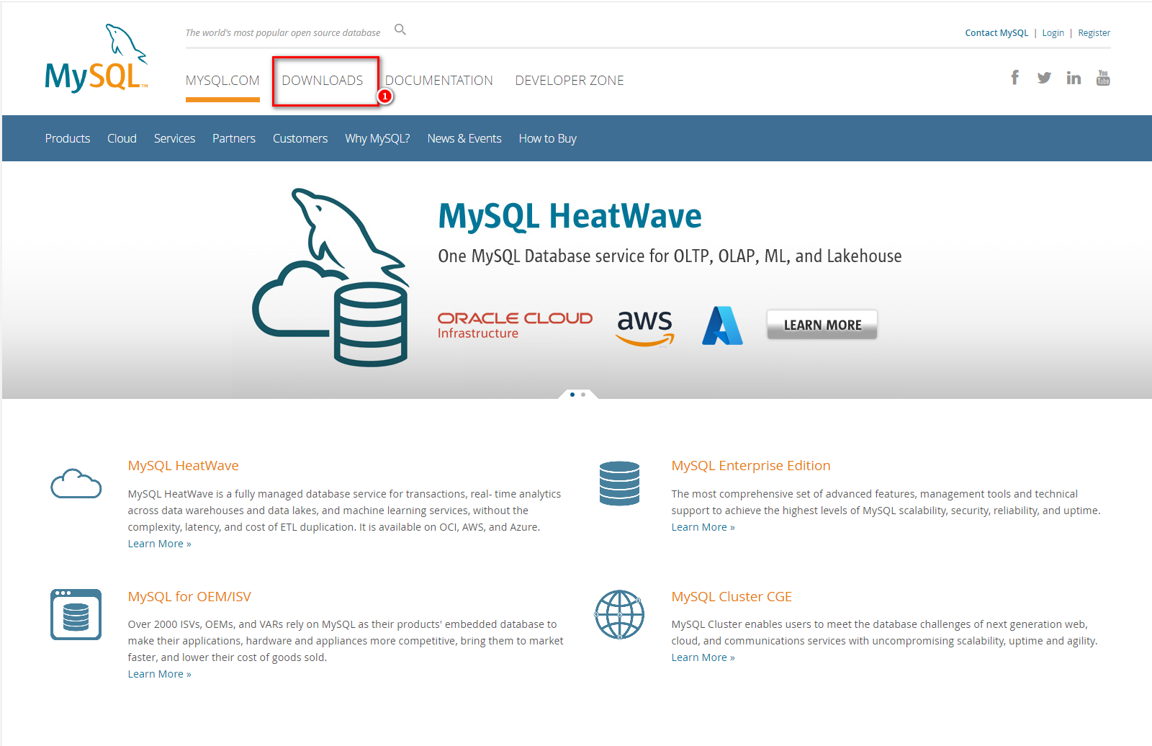This screenshot has height=746, width=1152.
Task: Open the News & Events menu item
Action: [464, 138]
